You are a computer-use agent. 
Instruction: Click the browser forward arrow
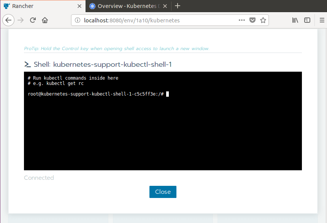click(21, 20)
